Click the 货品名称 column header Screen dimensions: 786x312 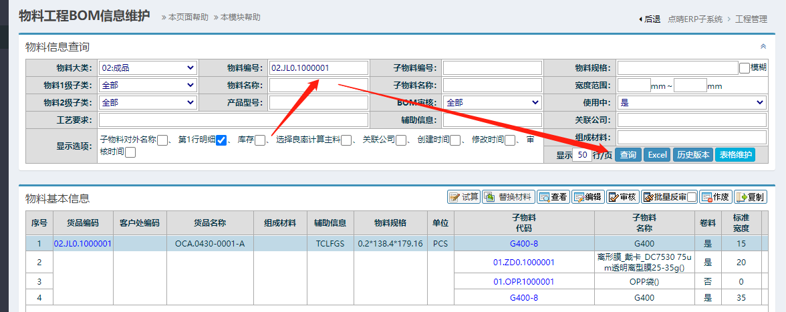(210, 223)
